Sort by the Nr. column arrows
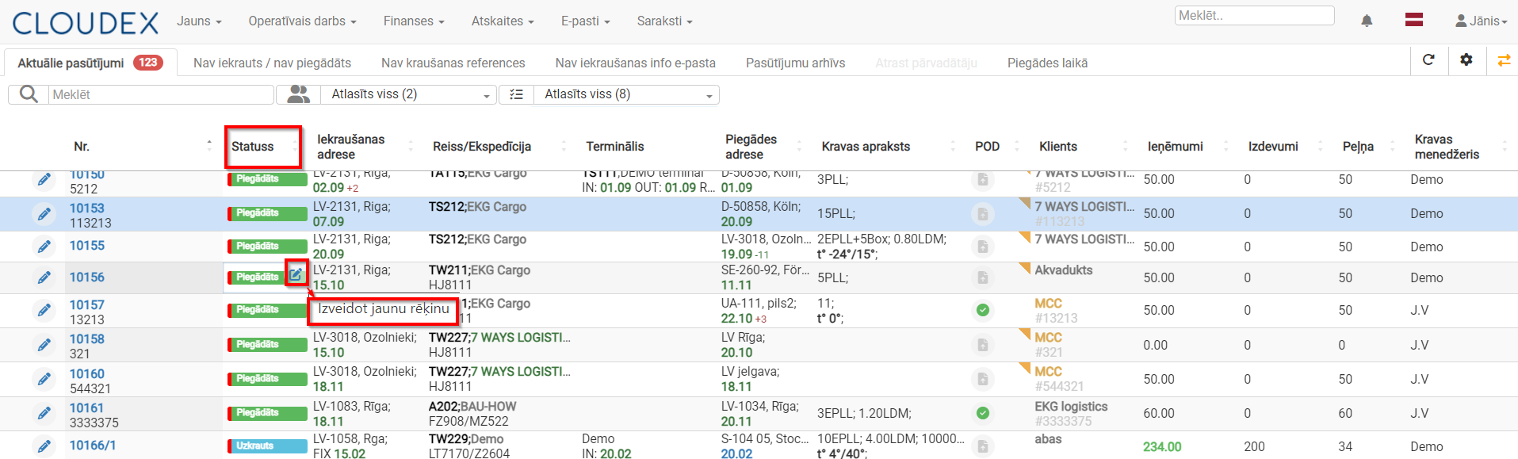 click(209, 145)
